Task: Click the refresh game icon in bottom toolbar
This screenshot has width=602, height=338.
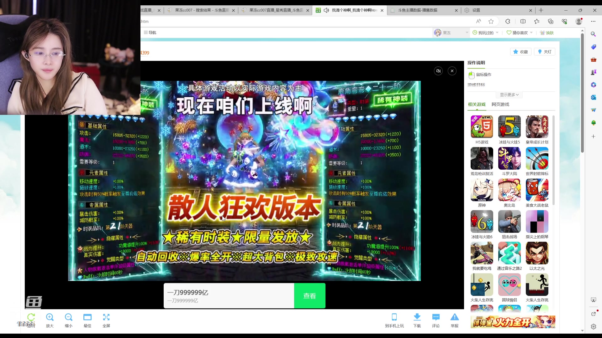Action: 31,317
